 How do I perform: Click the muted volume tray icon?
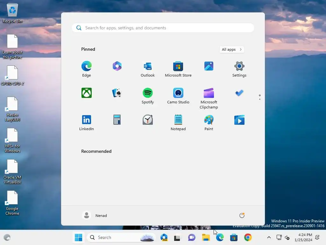(287, 237)
